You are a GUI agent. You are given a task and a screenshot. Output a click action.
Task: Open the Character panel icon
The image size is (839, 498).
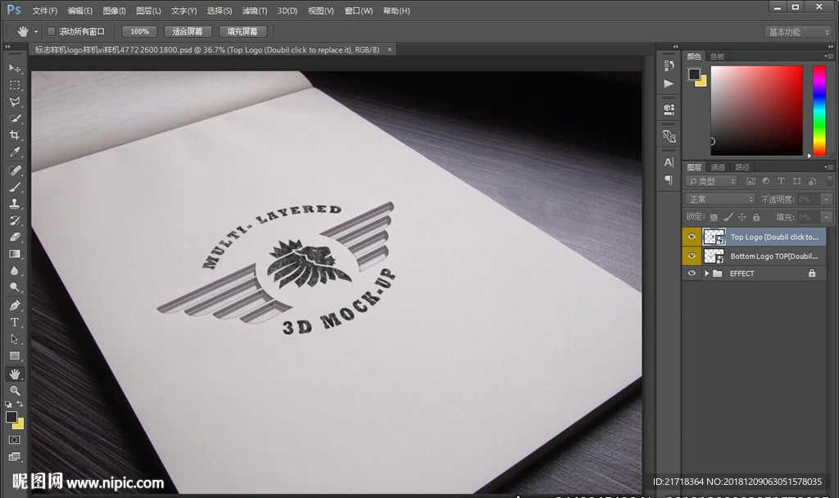pos(669,162)
